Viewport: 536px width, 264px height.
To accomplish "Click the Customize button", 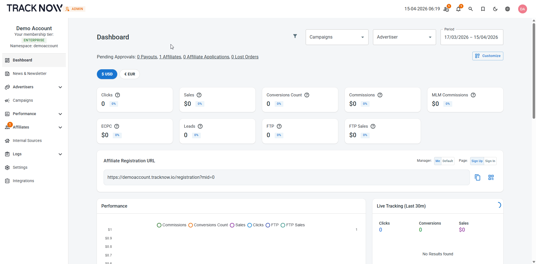I will [x=488, y=56].
